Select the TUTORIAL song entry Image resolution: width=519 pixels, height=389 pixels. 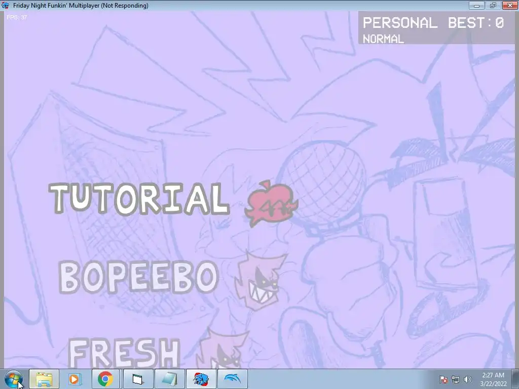(x=139, y=198)
